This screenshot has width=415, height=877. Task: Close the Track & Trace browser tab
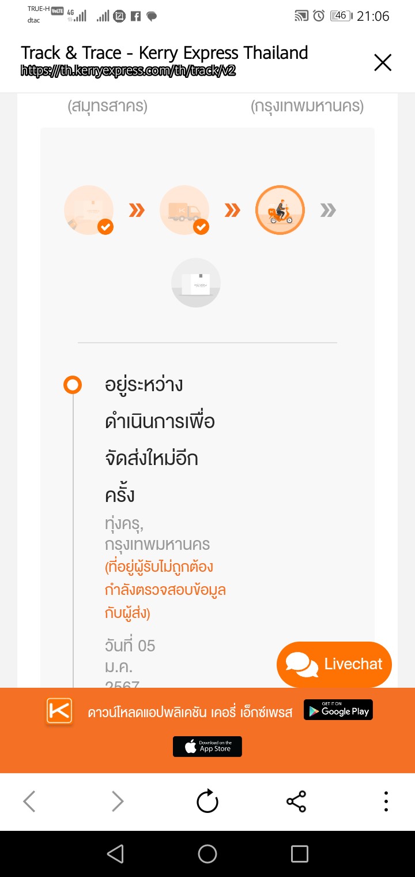(x=383, y=62)
